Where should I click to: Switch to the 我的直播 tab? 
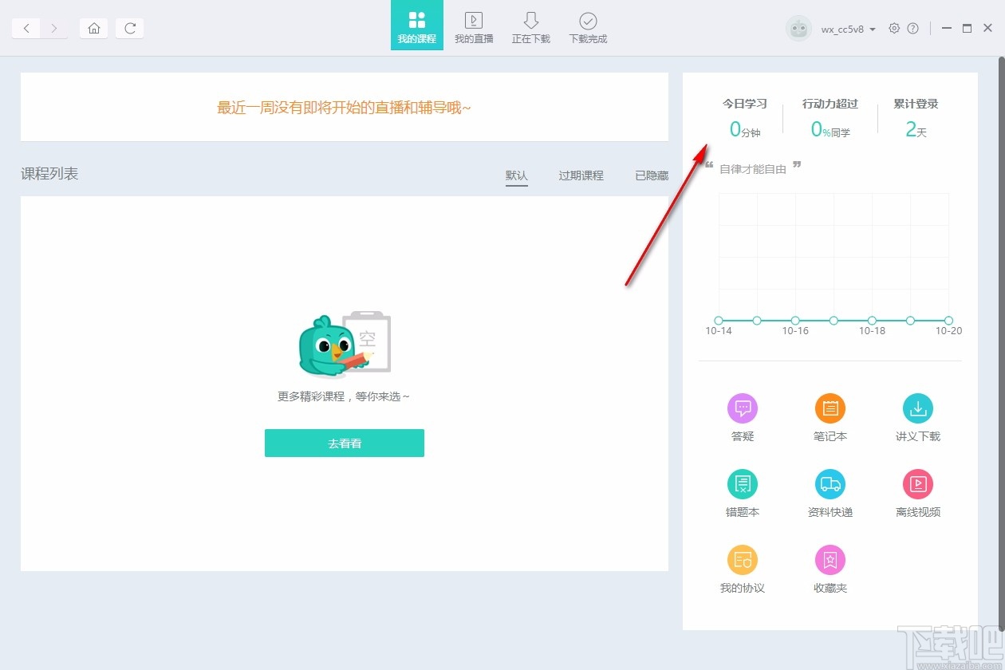pyautogui.click(x=474, y=26)
